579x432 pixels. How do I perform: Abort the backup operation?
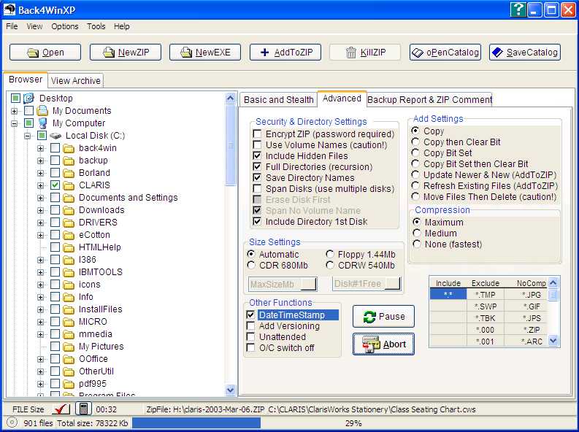pyautogui.click(x=383, y=344)
